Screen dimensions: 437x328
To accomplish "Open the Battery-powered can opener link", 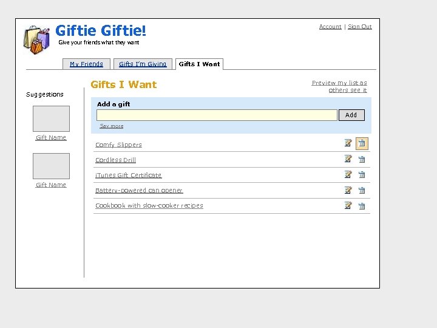I will point(139,190).
